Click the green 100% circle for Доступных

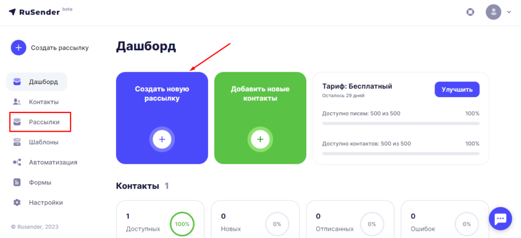[182, 224]
